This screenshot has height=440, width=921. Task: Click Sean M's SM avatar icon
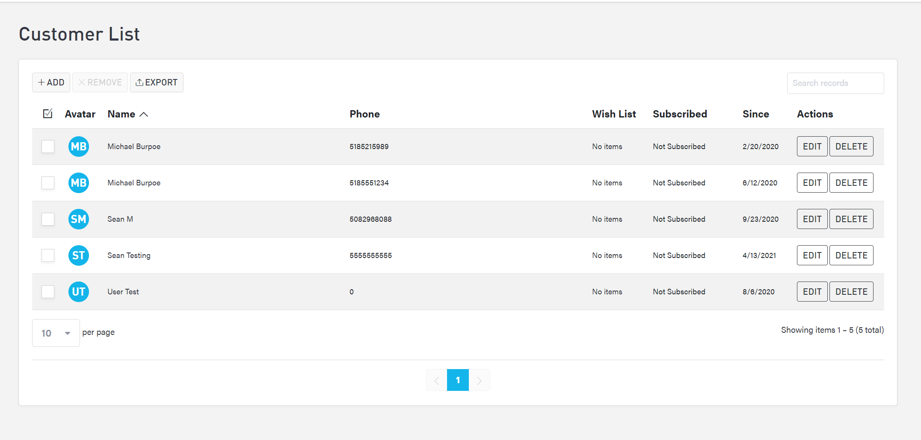pos(78,219)
